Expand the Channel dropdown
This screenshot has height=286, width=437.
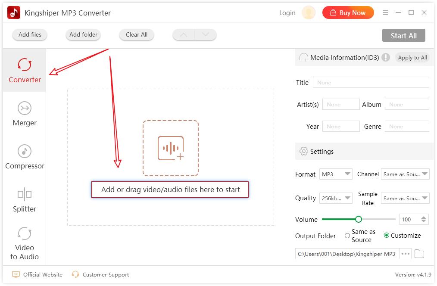(x=405, y=174)
